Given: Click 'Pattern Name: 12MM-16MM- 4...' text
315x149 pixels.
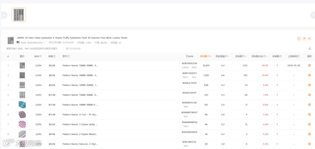Looking at the screenshot, I should pyautogui.click(x=80, y=65).
